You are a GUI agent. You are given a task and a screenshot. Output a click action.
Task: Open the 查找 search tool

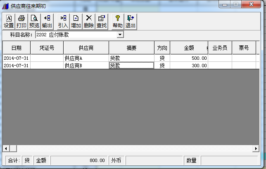point(102,22)
